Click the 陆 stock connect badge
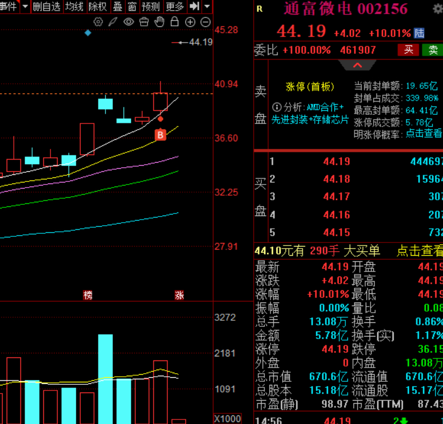The image size is (443, 424). click(419, 33)
